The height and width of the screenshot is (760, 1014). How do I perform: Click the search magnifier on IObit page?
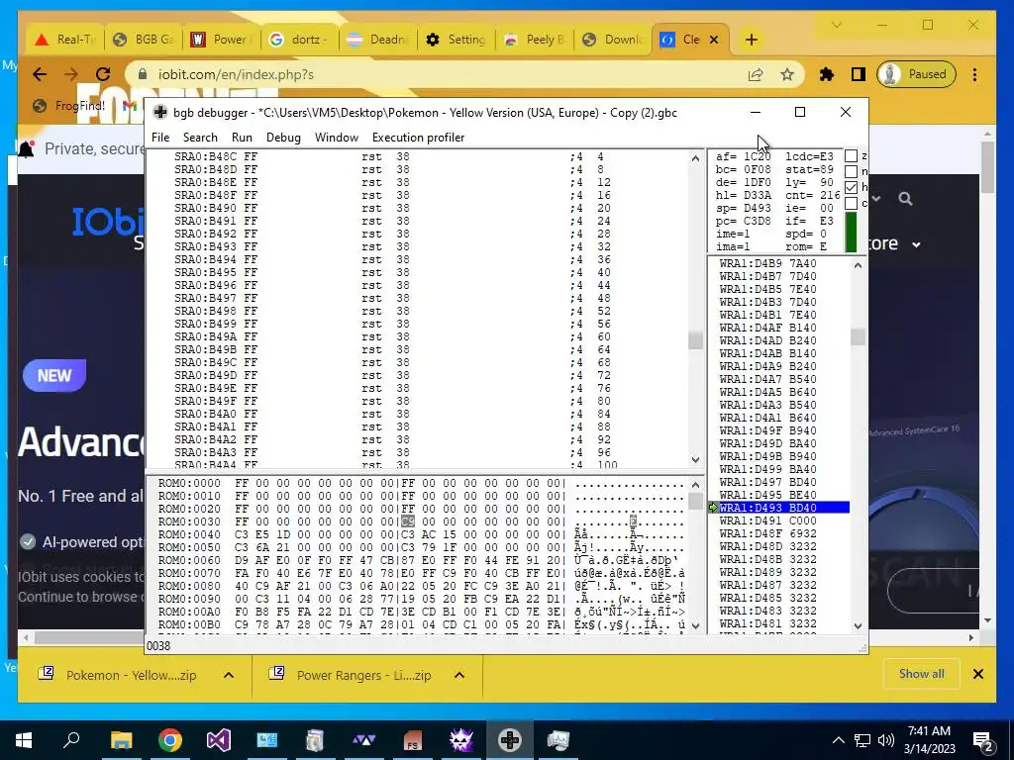(905, 199)
